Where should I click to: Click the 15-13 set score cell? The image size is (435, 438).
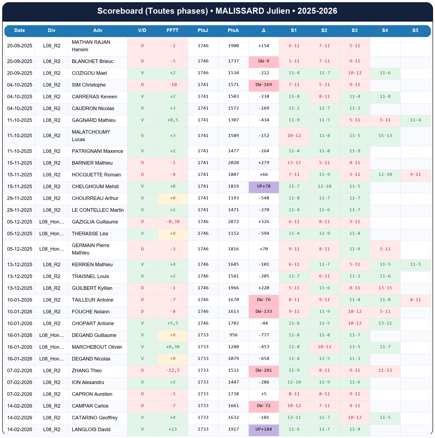point(385,136)
